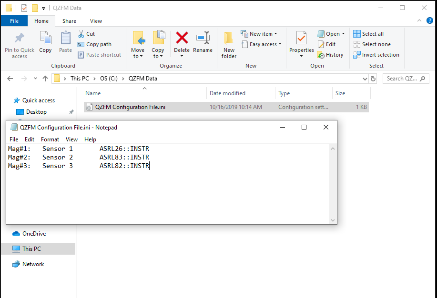This screenshot has width=437, height=298.
Task: Pin to Quick access in ribbon
Action: click(x=20, y=45)
